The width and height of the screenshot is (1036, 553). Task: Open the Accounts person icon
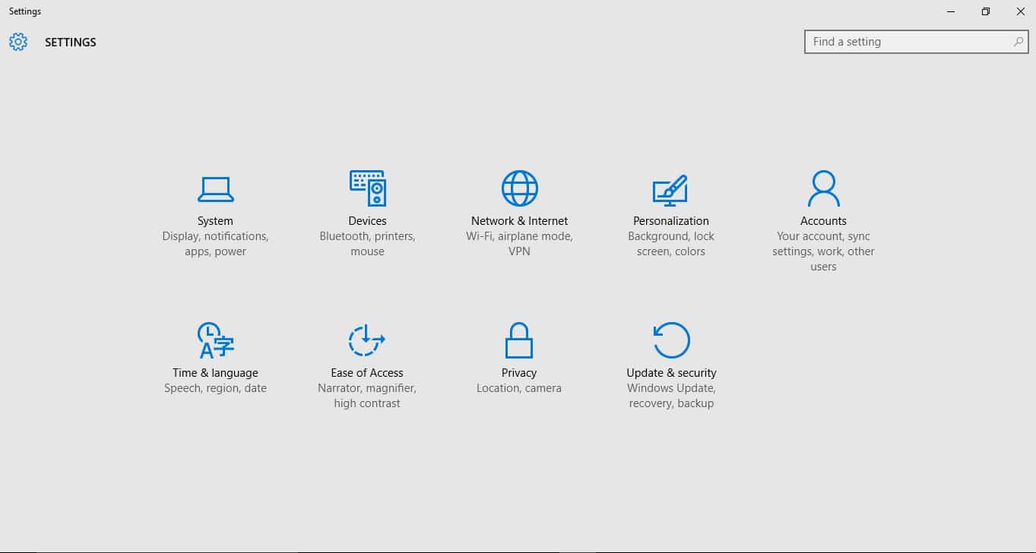tap(823, 188)
